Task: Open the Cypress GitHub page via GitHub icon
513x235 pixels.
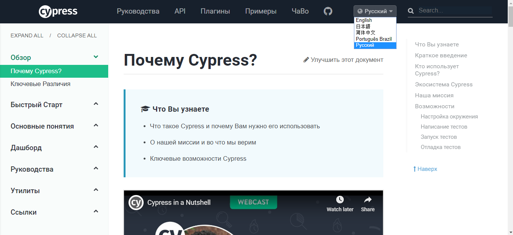Action: tap(328, 11)
